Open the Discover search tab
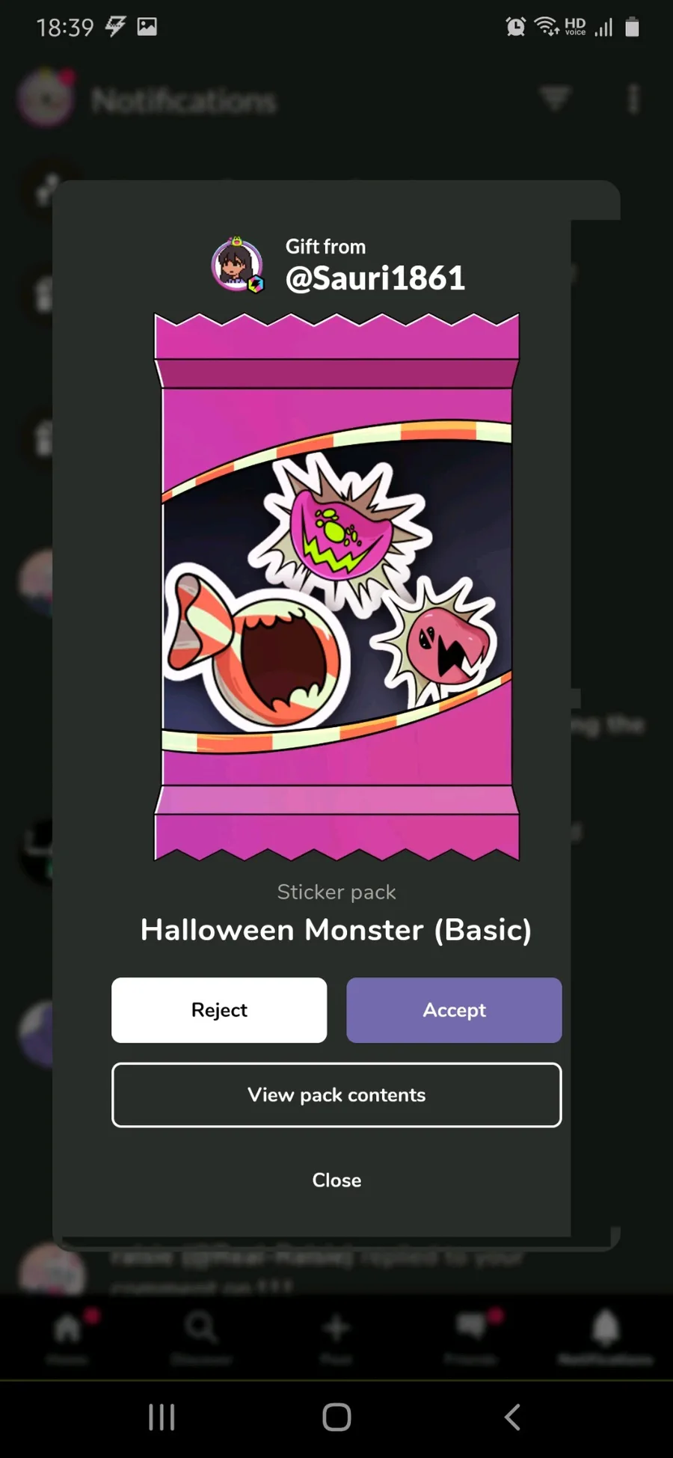 (x=201, y=1337)
